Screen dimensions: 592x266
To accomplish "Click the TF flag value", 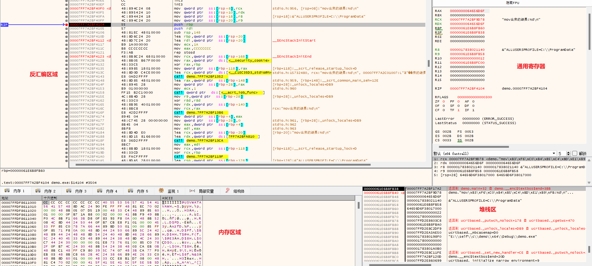I will point(458,110).
